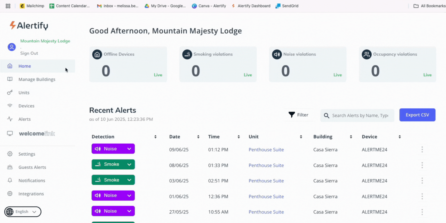Click the Search Alerts input field
Image resolution: width=446 pixels, height=223 pixels.
[x=360, y=115]
